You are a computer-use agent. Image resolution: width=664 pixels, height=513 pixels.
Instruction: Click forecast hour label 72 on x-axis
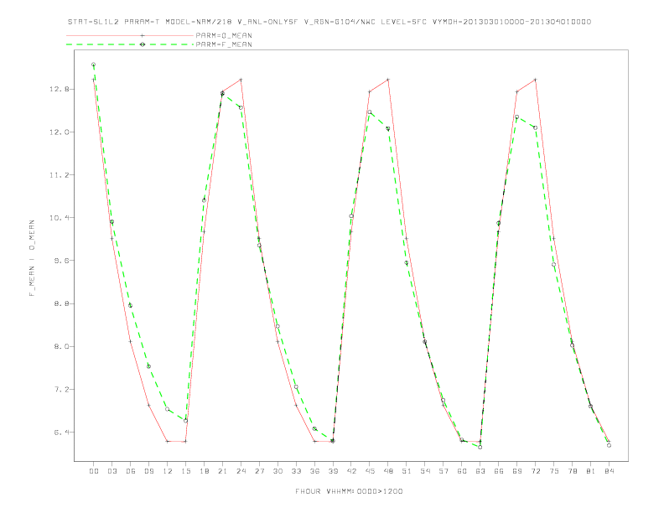point(535,471)
